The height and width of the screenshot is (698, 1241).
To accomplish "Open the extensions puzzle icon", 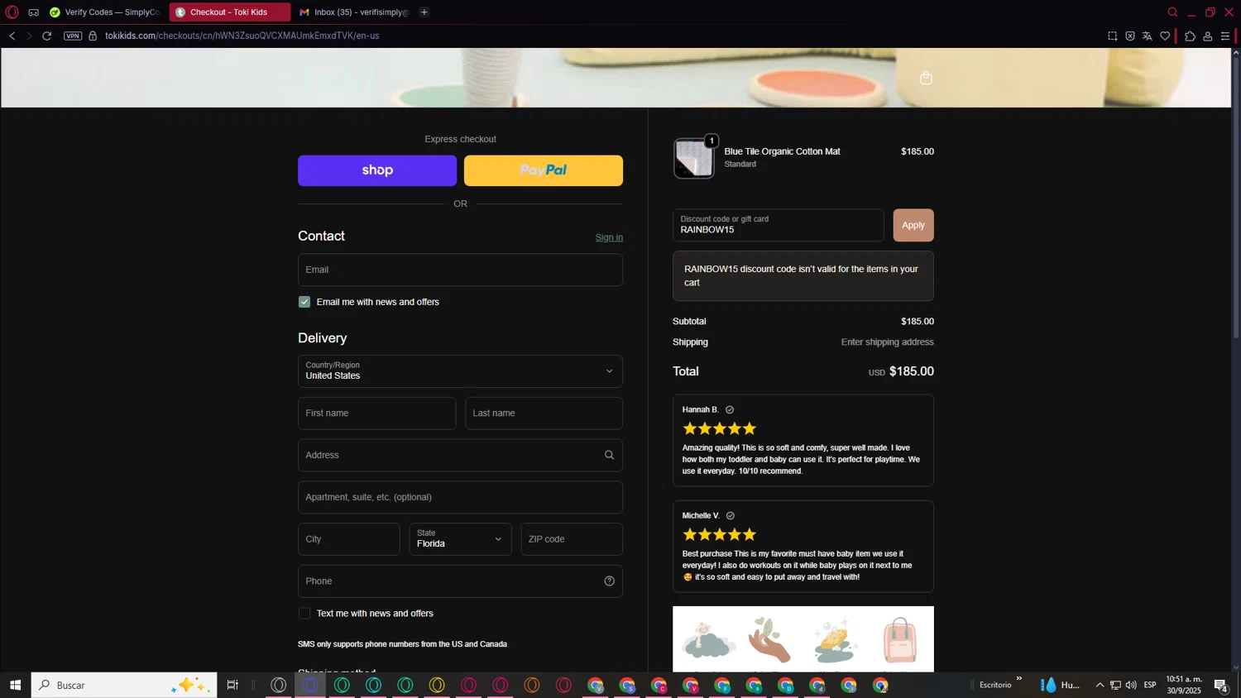I will pyautogui.click(x=1190, y=36).
